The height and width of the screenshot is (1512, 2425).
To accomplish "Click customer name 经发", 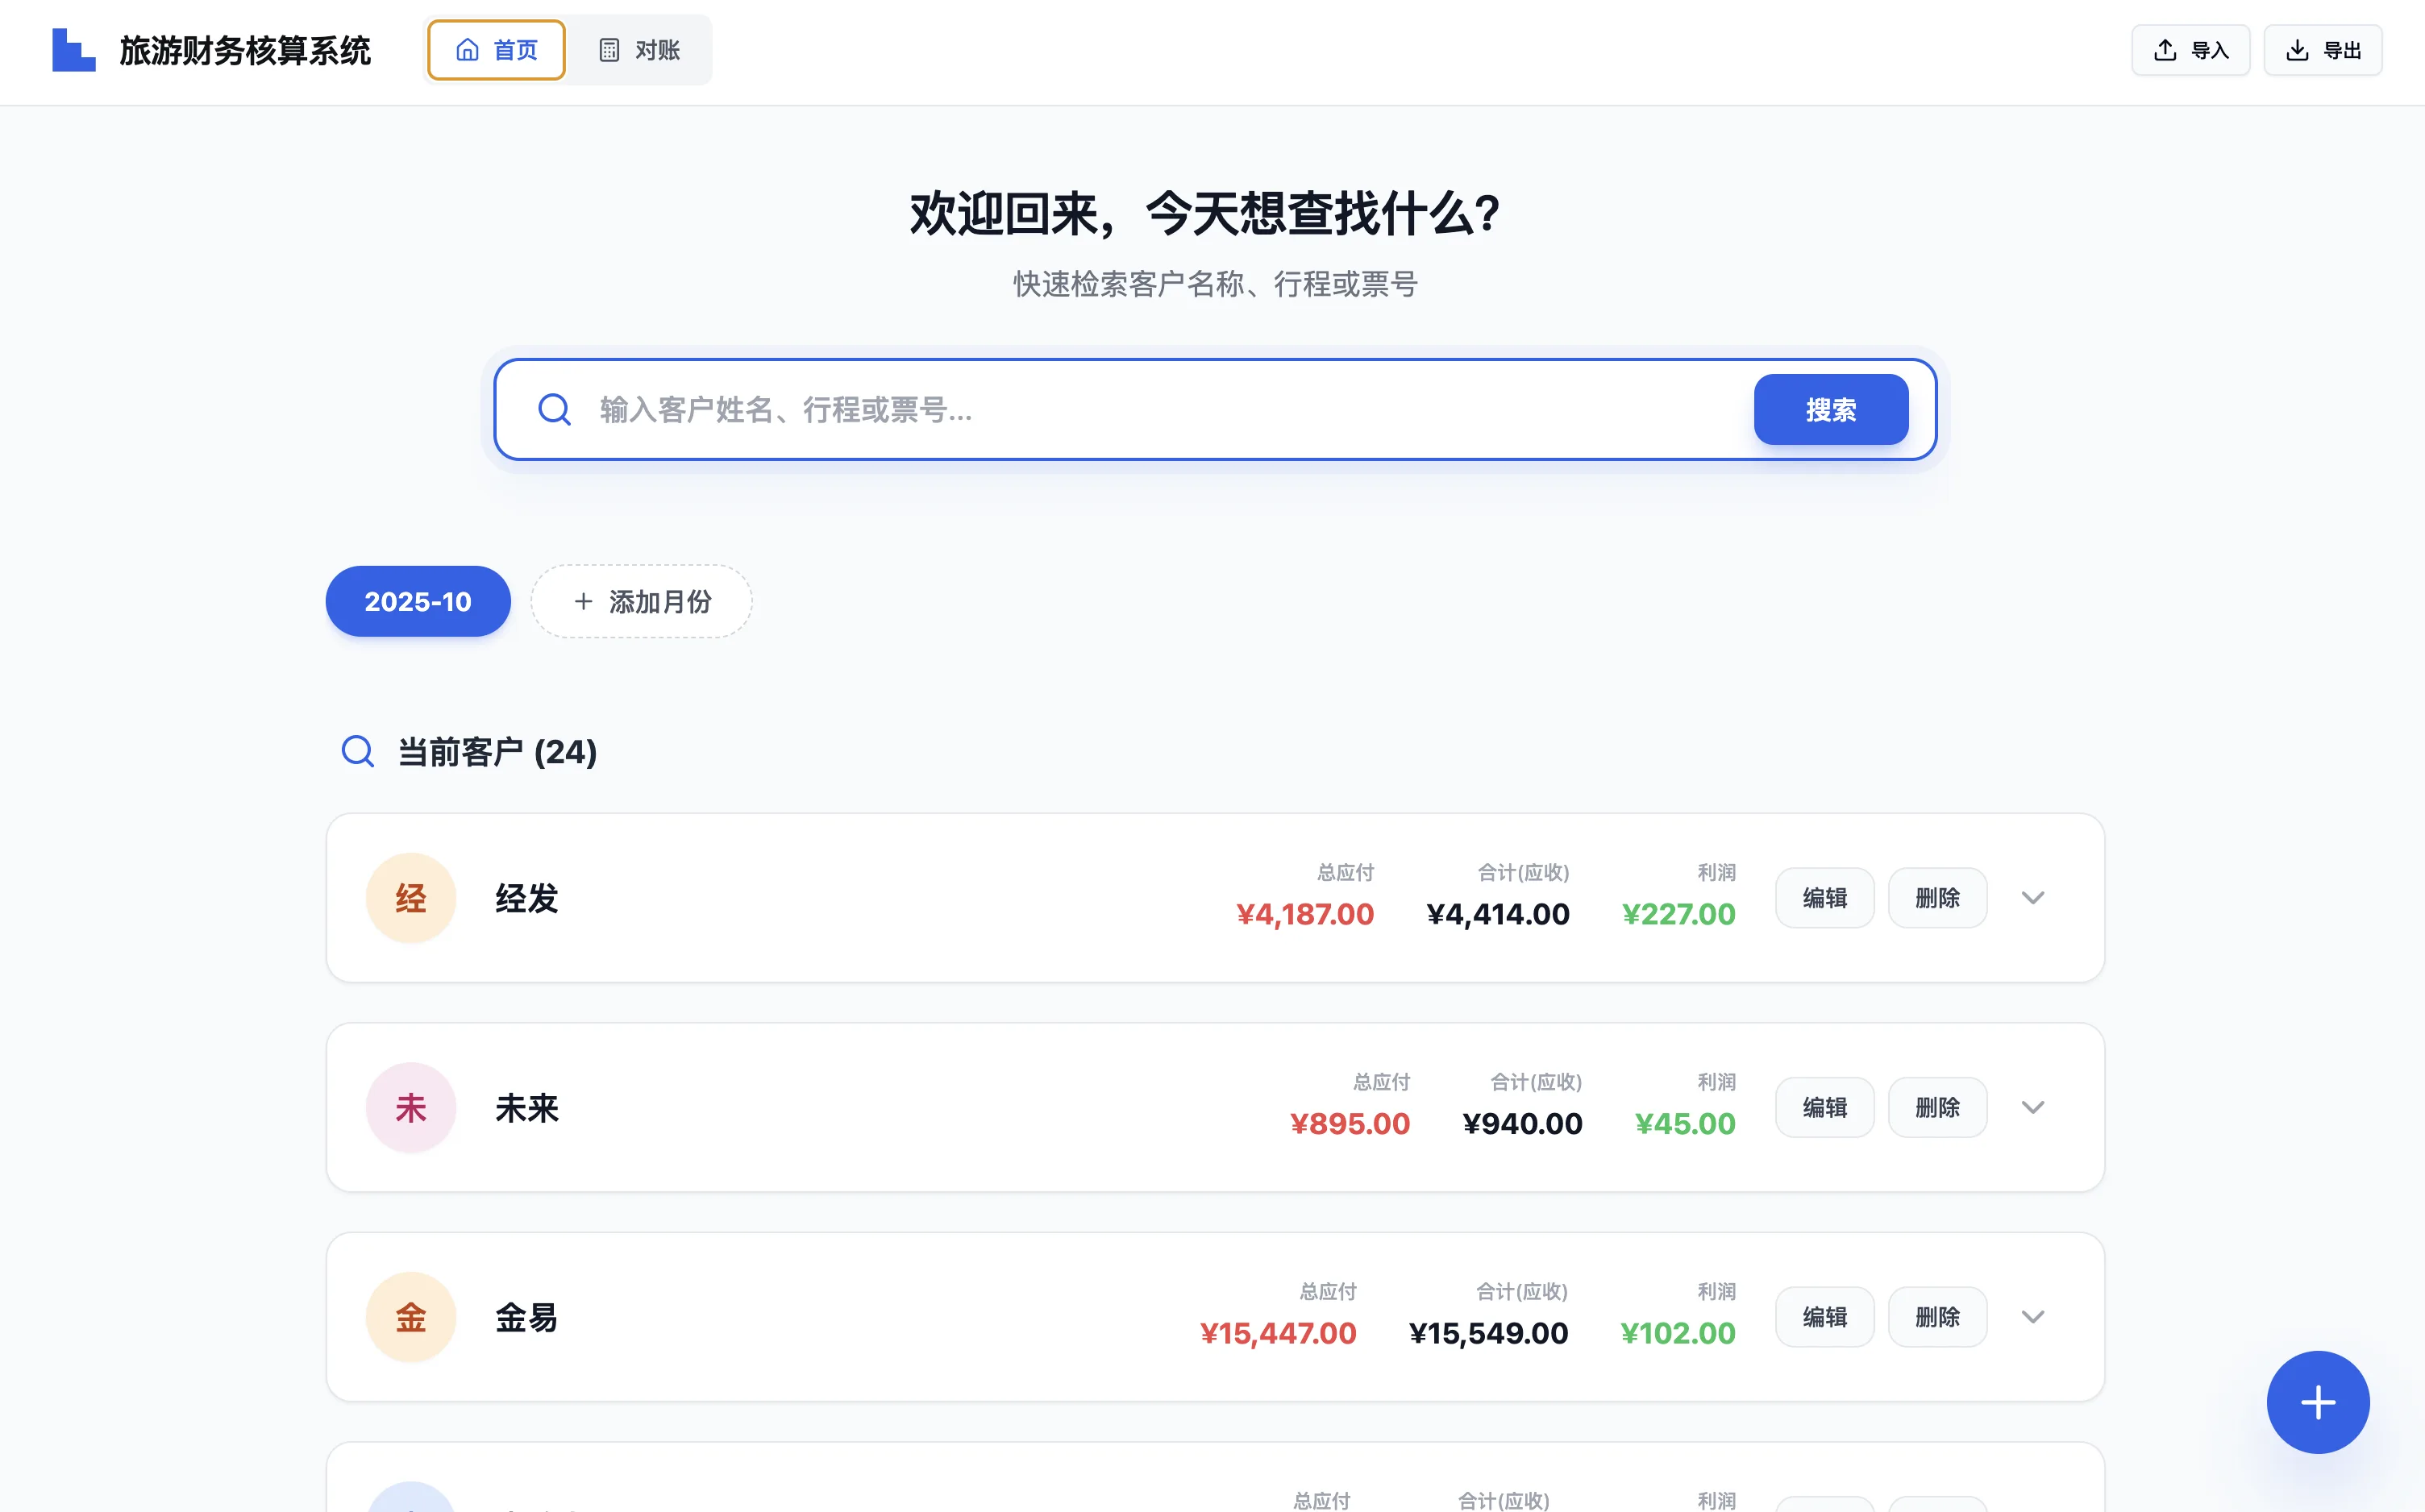I will [527, 898].
